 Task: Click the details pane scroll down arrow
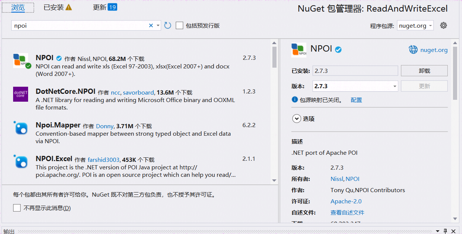[455, 219]
